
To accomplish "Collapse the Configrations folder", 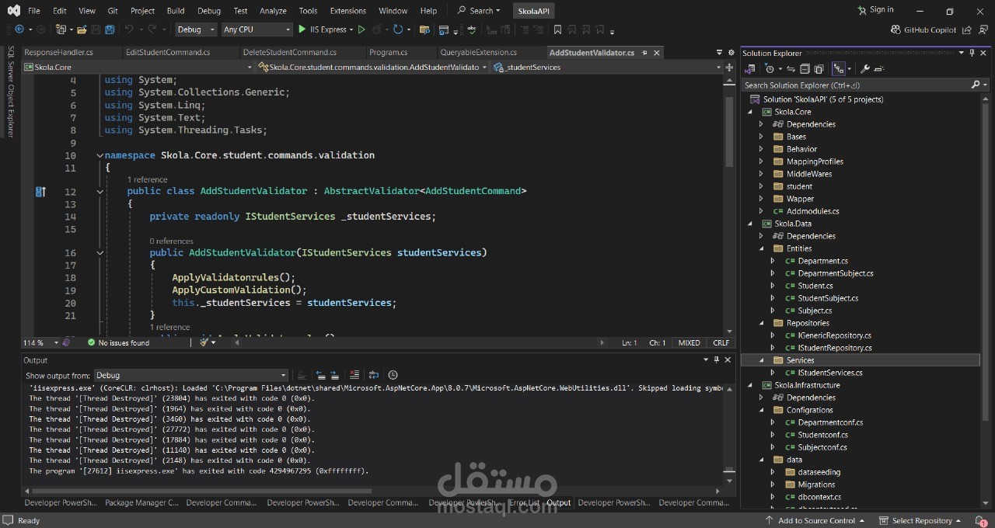I will (761, 410).
